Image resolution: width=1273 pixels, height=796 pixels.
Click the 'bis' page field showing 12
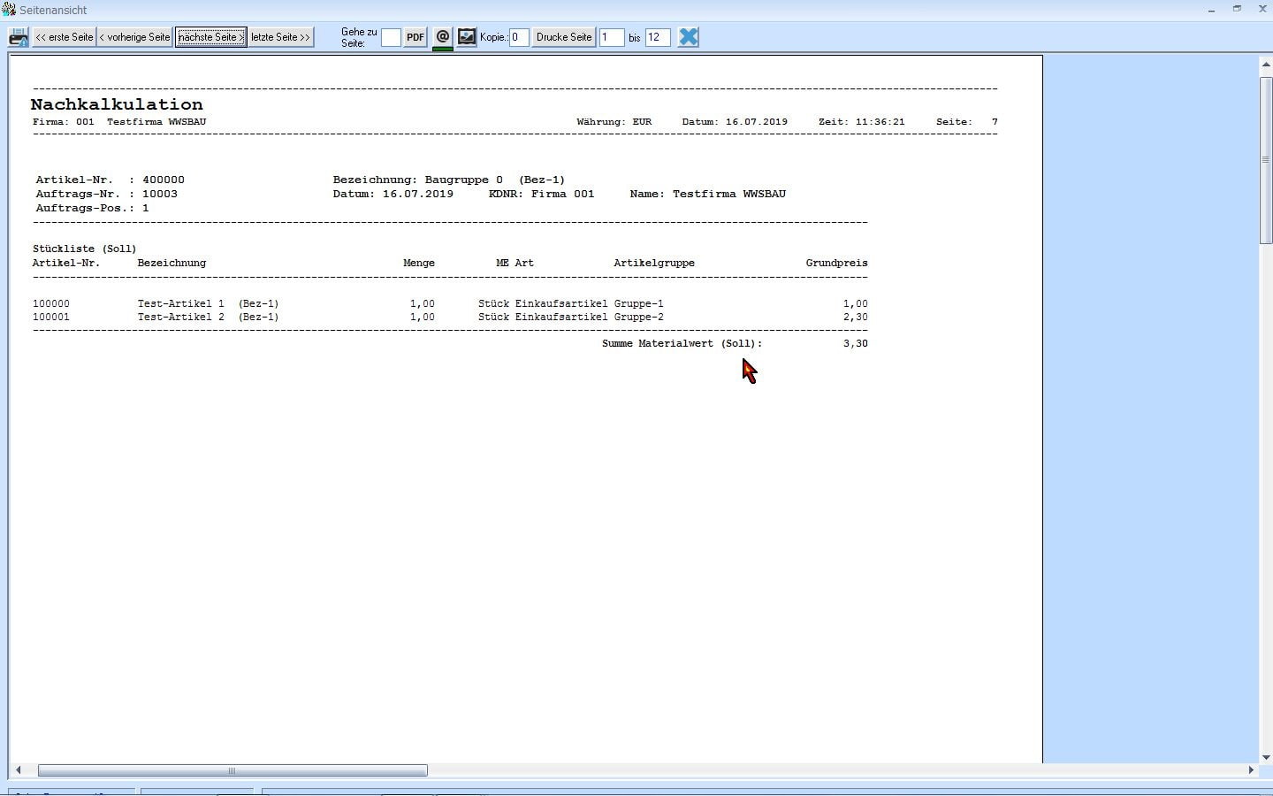658,37
